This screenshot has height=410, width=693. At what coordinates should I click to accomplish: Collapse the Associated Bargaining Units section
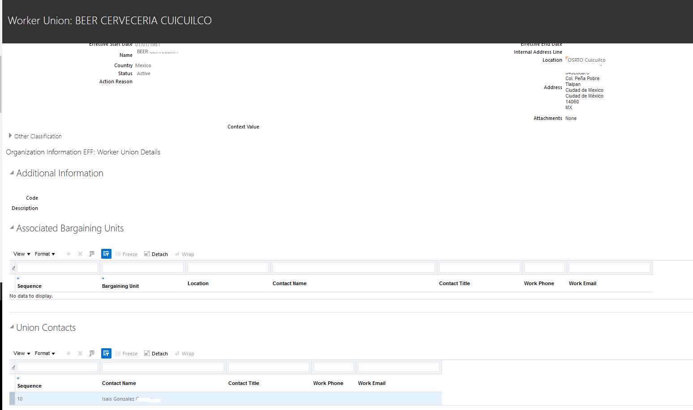(x=12, y=227)
